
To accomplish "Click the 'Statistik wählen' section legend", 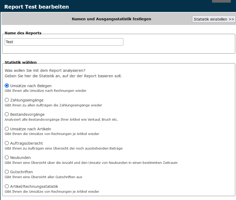I will [x=21, y=62].
